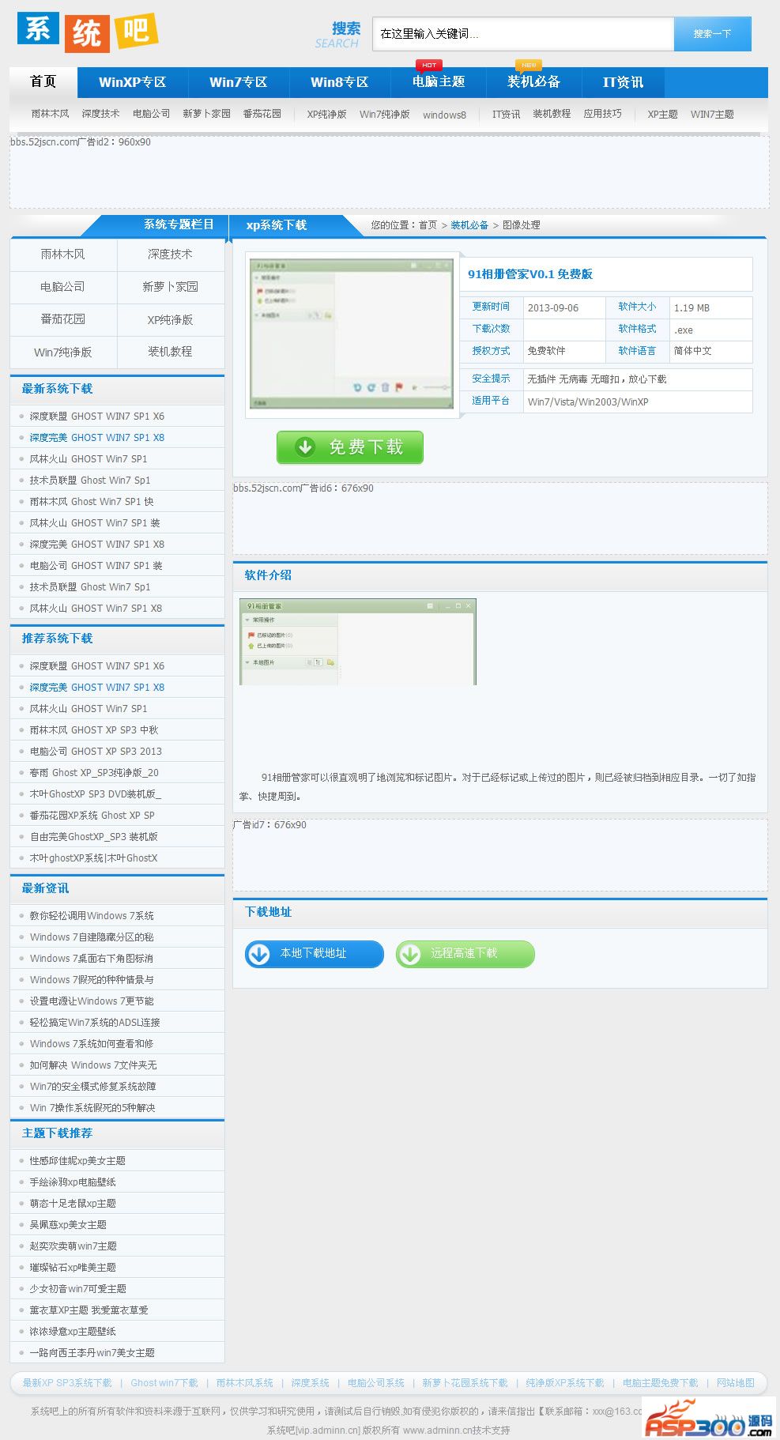Open 少女初音win7可爱主题 theme link
This screenshot has width=780, height=1440.
78,1289
